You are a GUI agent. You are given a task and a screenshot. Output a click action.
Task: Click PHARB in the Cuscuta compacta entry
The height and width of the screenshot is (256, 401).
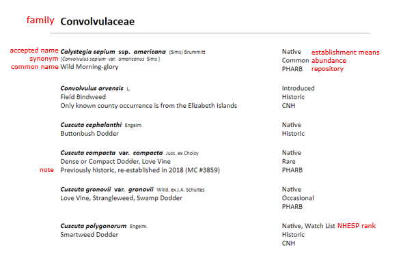tap(292, 170)
